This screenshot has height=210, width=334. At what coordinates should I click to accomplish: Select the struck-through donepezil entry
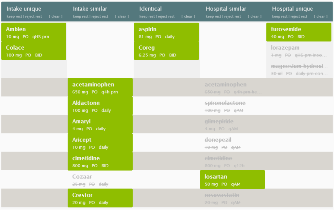[x=232, y=143]
